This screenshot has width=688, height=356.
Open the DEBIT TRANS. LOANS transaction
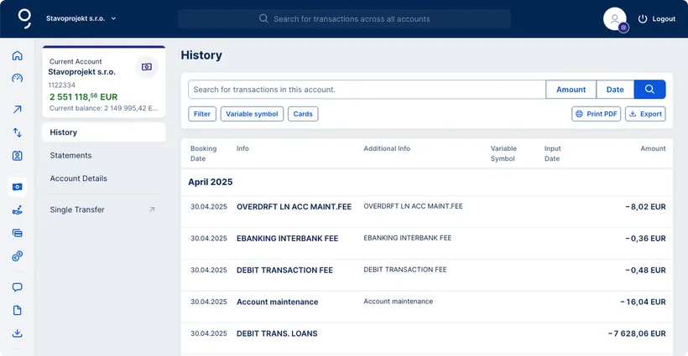tap(427, 338)
